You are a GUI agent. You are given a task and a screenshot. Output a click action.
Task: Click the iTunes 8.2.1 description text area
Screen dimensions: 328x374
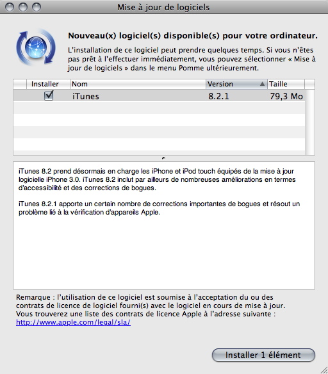(164, 225)
